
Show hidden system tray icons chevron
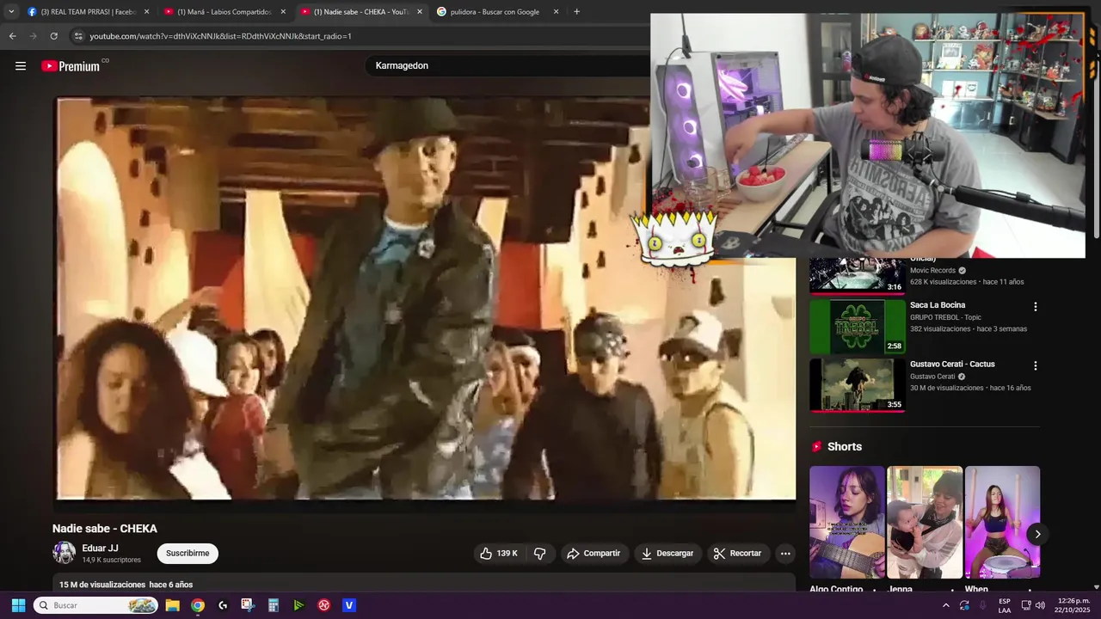click(x=946, y=605)
